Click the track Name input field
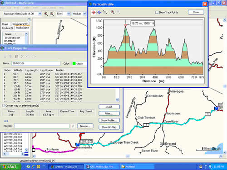227x170 pixels. (x=36, y=63)
